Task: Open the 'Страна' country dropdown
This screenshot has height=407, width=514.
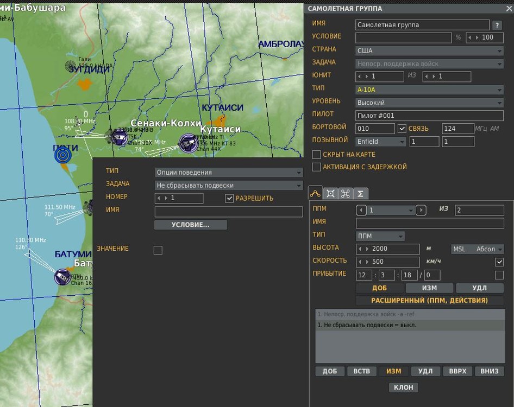Action: (x=429, y=51)
